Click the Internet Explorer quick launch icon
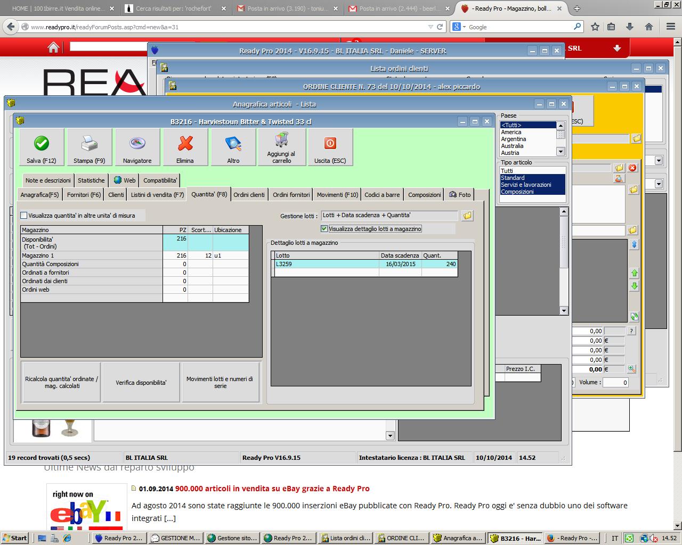The height and width of the screenshot is (545, 682). [67, 538]
